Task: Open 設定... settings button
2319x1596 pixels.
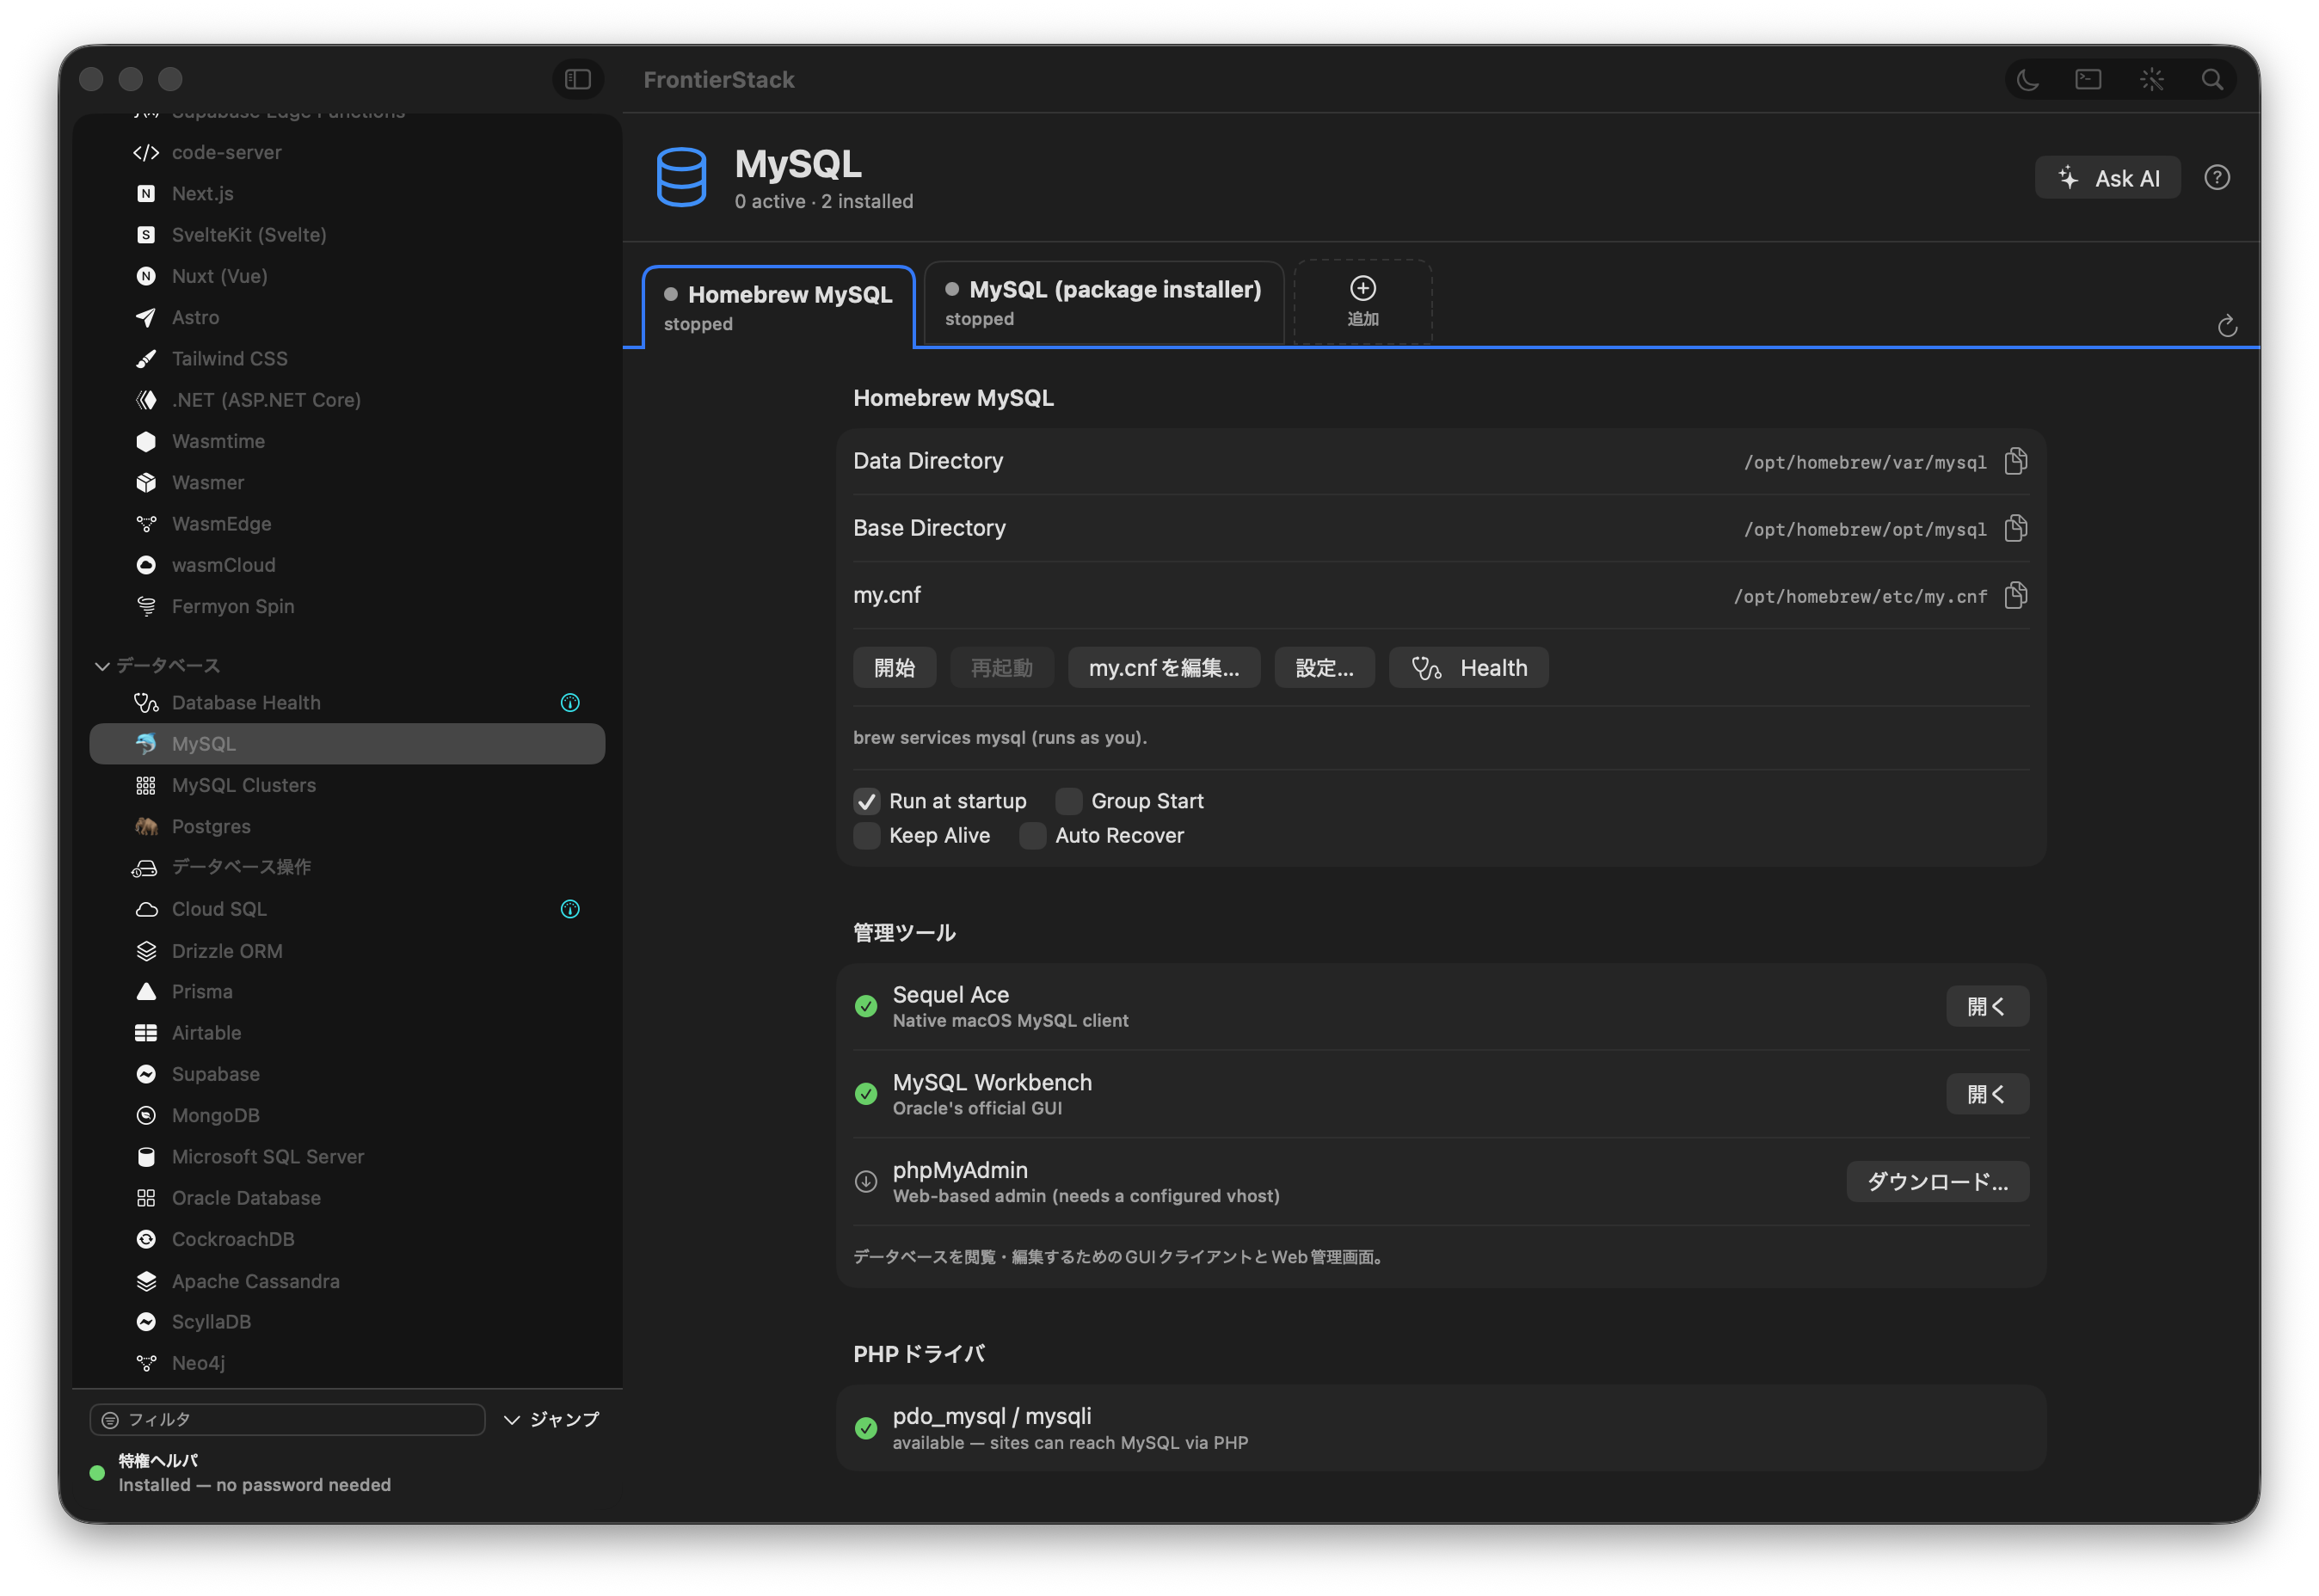Action: [1324, 668]
